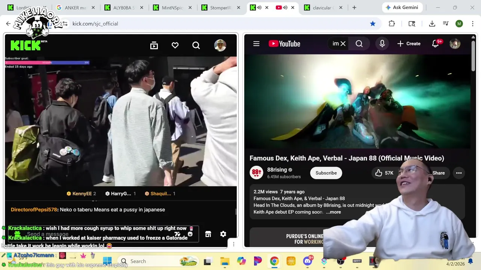Screen dimensions: 481x270
Task: Start YouTube voice search microphone
Action: click(382, 43)
